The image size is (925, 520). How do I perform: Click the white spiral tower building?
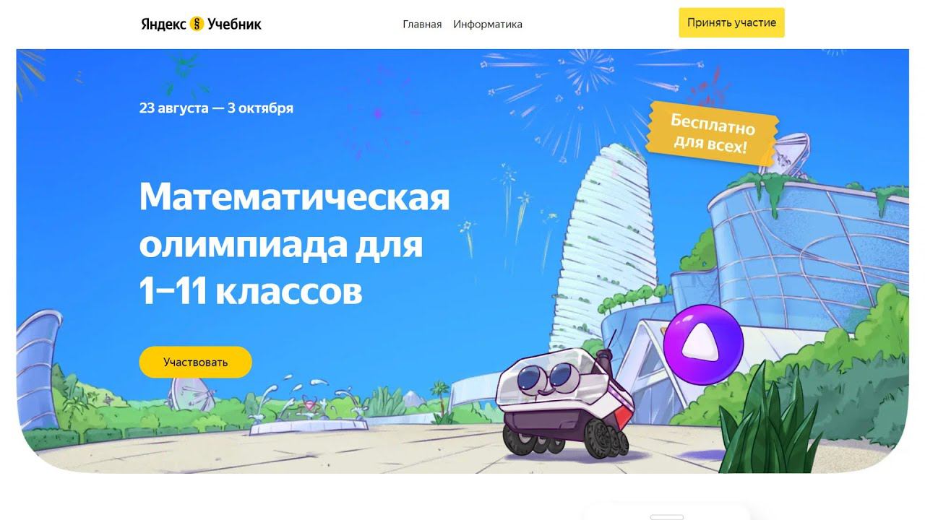pos(603,240)
